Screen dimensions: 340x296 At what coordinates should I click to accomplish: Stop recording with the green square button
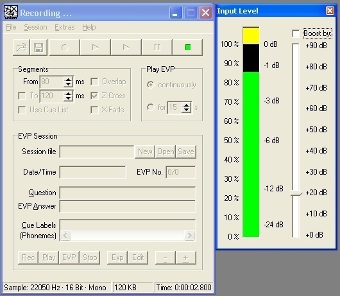click(188, 48)
